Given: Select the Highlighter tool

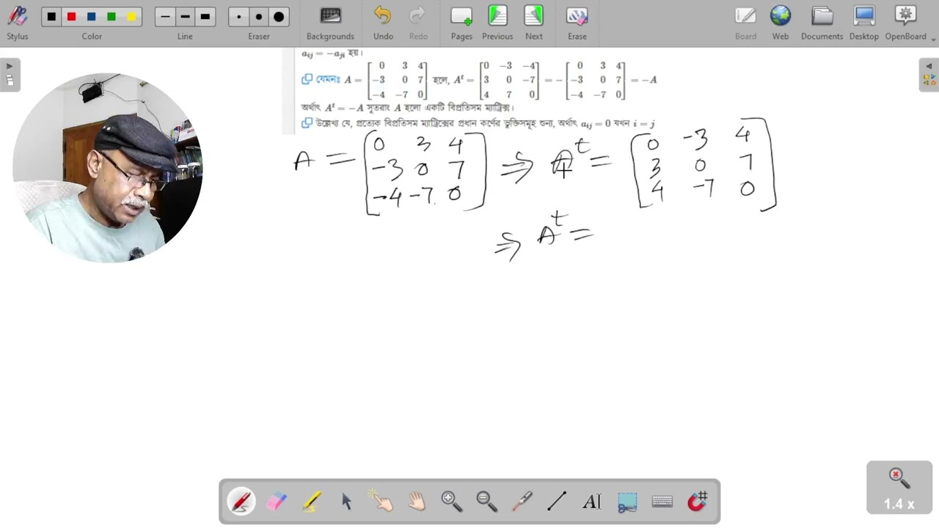Looking at the screenshot, I should (312, 502).
